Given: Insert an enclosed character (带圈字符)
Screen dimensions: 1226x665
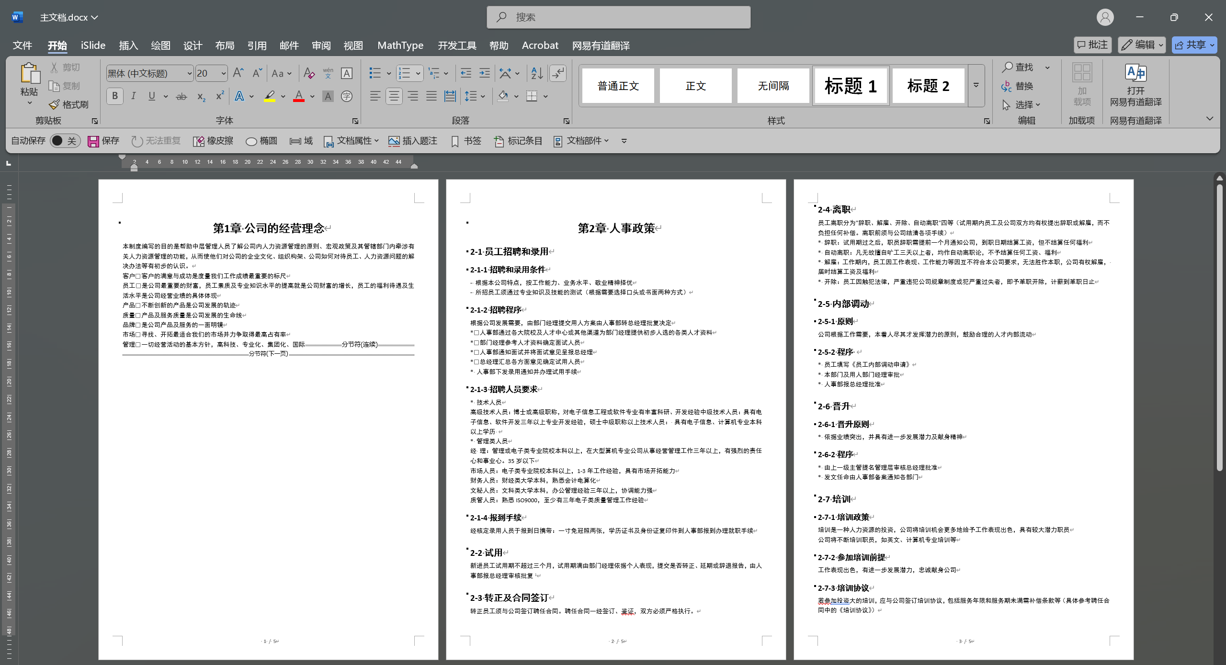Looking at the screenshot, I should [347, 97].
